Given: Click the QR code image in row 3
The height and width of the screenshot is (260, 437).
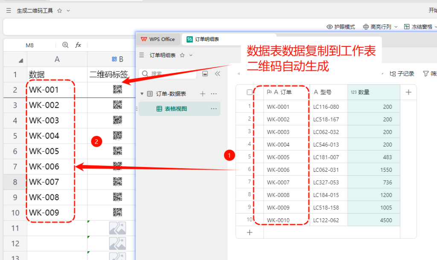Looking at the screenshot, I should [x=117, y=105].
